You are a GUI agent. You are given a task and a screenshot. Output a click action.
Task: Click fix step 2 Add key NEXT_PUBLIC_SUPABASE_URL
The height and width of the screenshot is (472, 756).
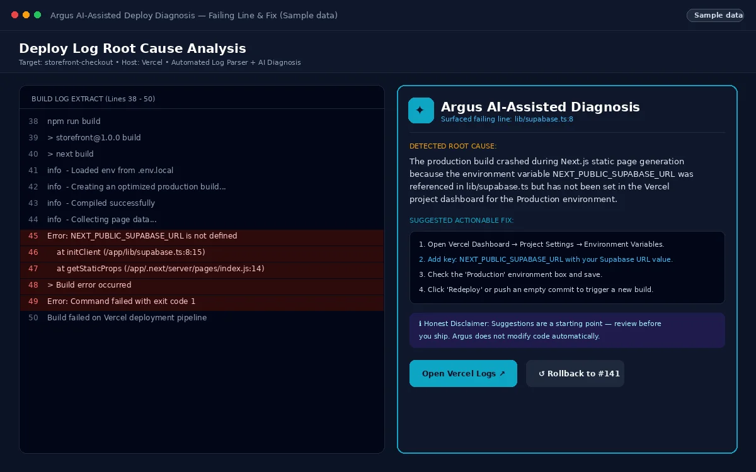[546, 259]
